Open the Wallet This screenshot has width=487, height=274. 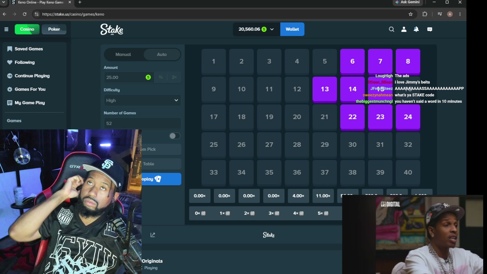point(292,29)
